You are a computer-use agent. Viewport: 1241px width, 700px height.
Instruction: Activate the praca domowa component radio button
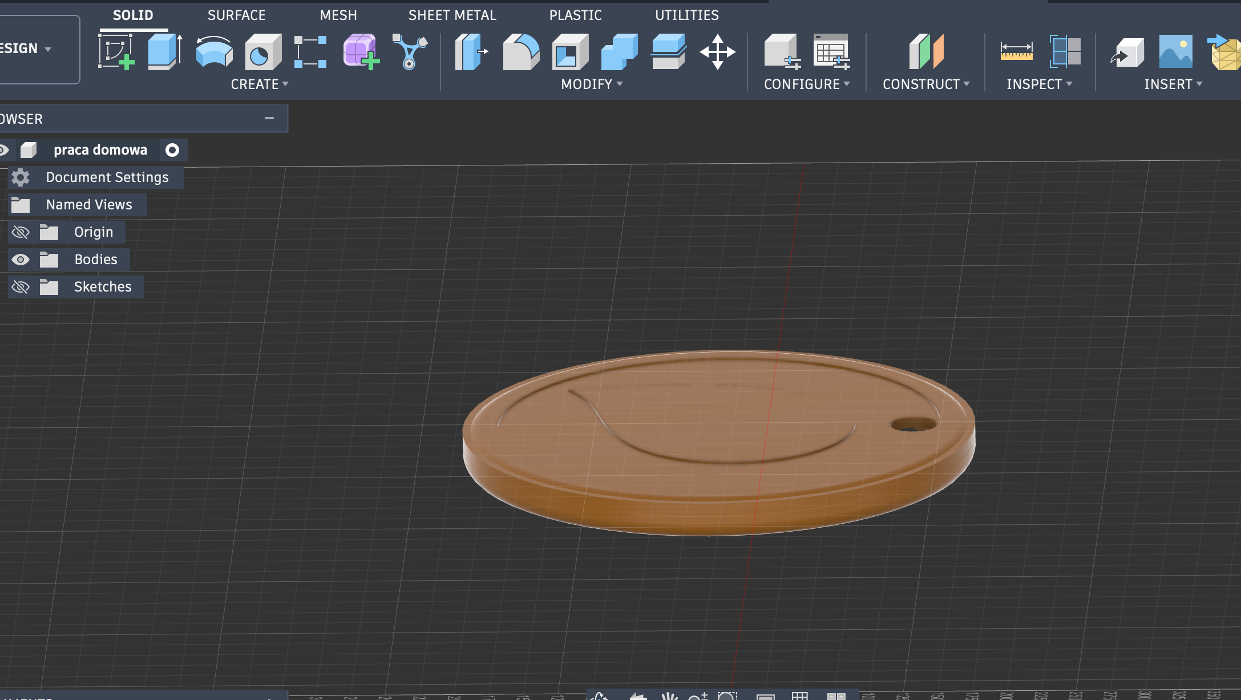172,150
